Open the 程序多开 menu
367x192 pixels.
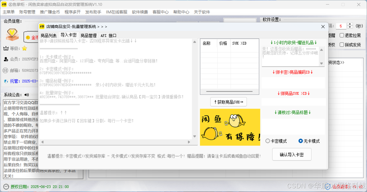pyautogui.click(x=72, y=12)
